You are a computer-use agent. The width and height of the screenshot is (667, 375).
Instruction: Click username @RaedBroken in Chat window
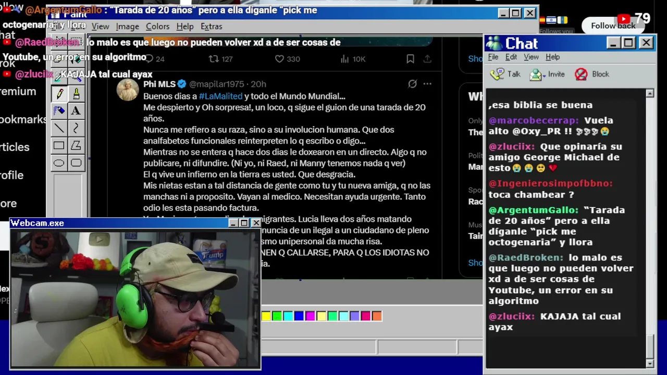tap(526, 257)
